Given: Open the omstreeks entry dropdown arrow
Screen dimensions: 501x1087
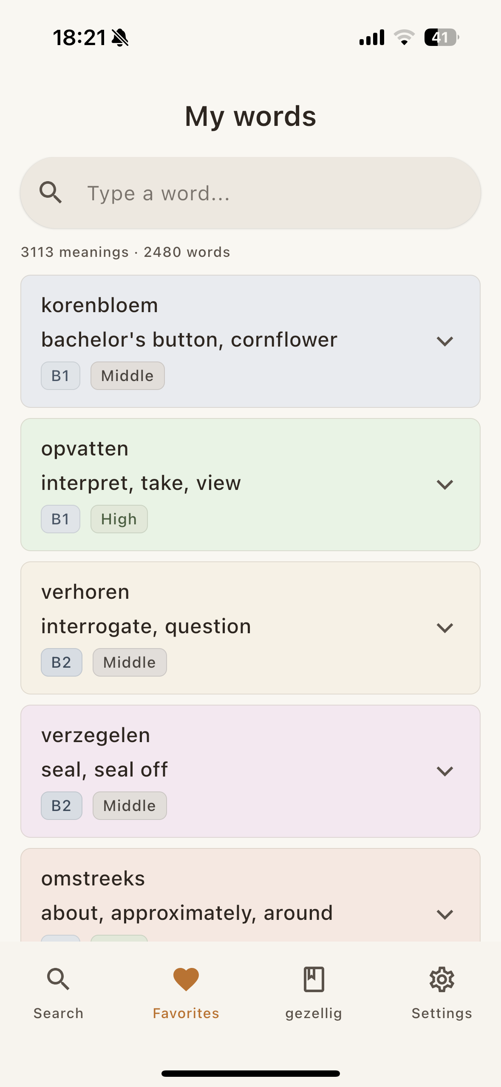Looking at the screenshot, I should pos(444,914).
